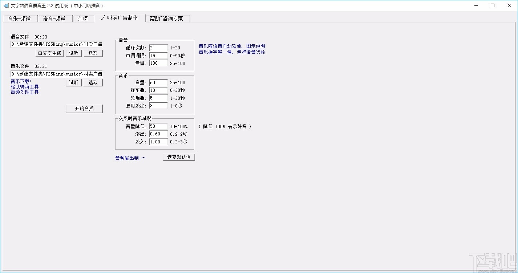Preview the voice file using 试听

tap(73, 53)
